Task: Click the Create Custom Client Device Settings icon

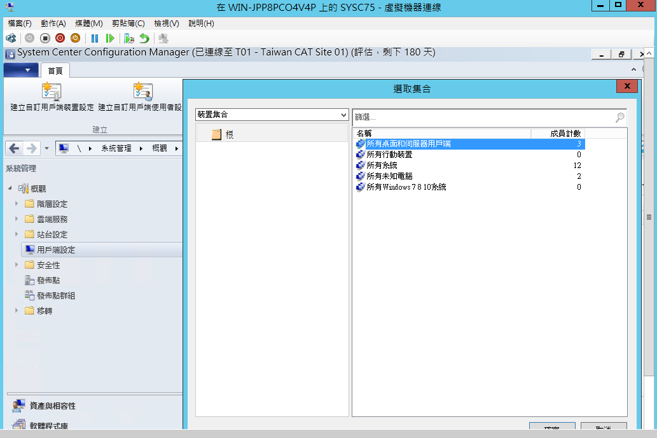Action: (52, 91)
